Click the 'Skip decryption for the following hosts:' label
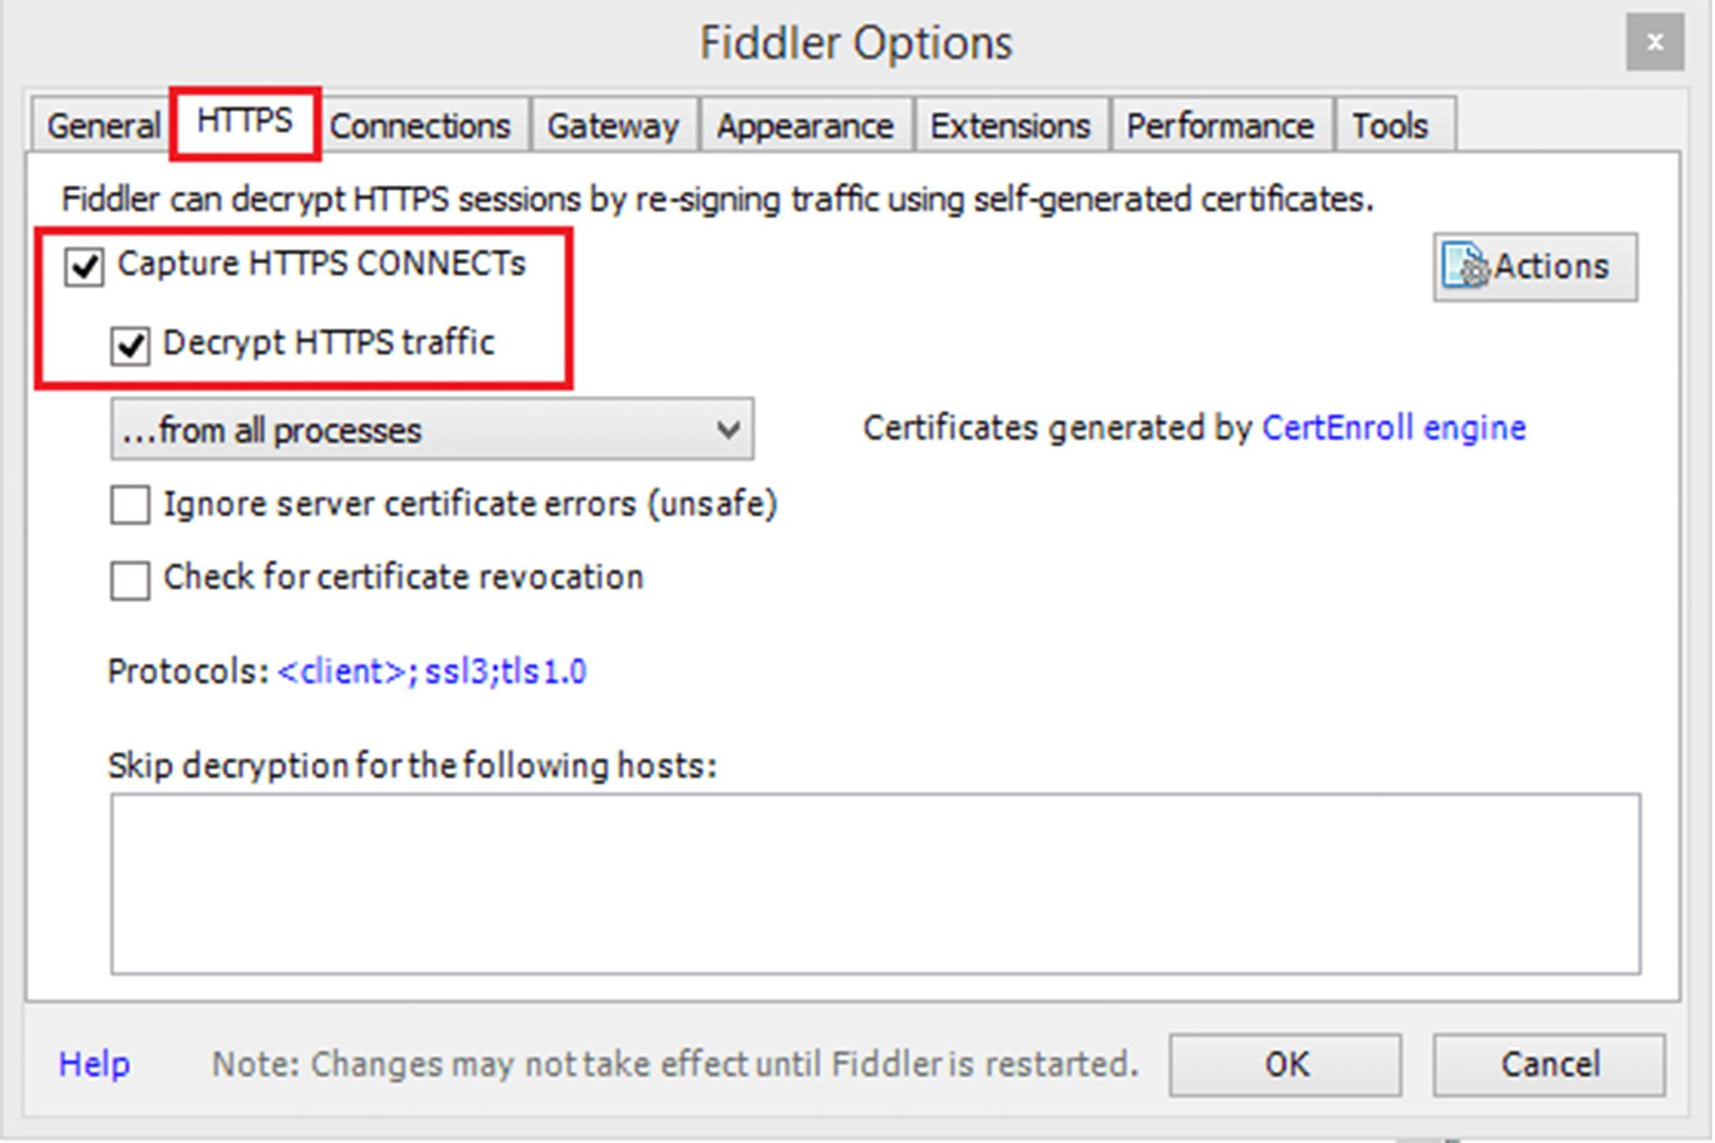Screen dimensions: 1715x1143 tap(413, 766)
